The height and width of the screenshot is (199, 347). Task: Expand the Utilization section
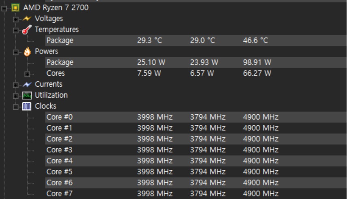[x=15, y=96]
